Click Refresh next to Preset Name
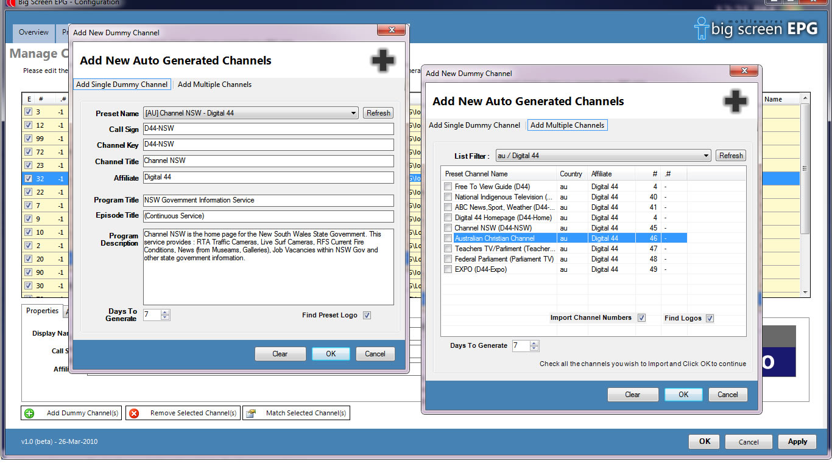The height and width of the screenshot is (467, 832). coord(378,113)
